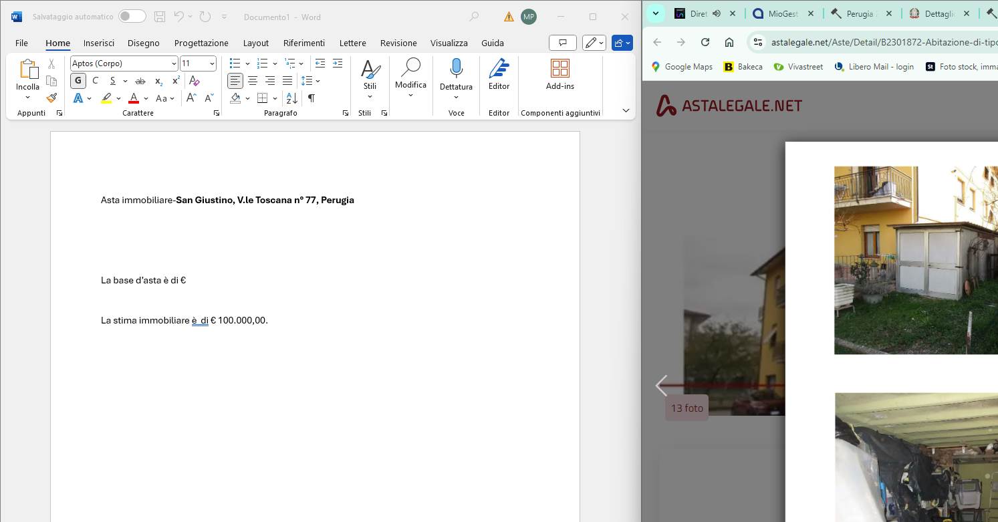
Task: Open the Google Maps bookmark
Action: tap(682, 67)
